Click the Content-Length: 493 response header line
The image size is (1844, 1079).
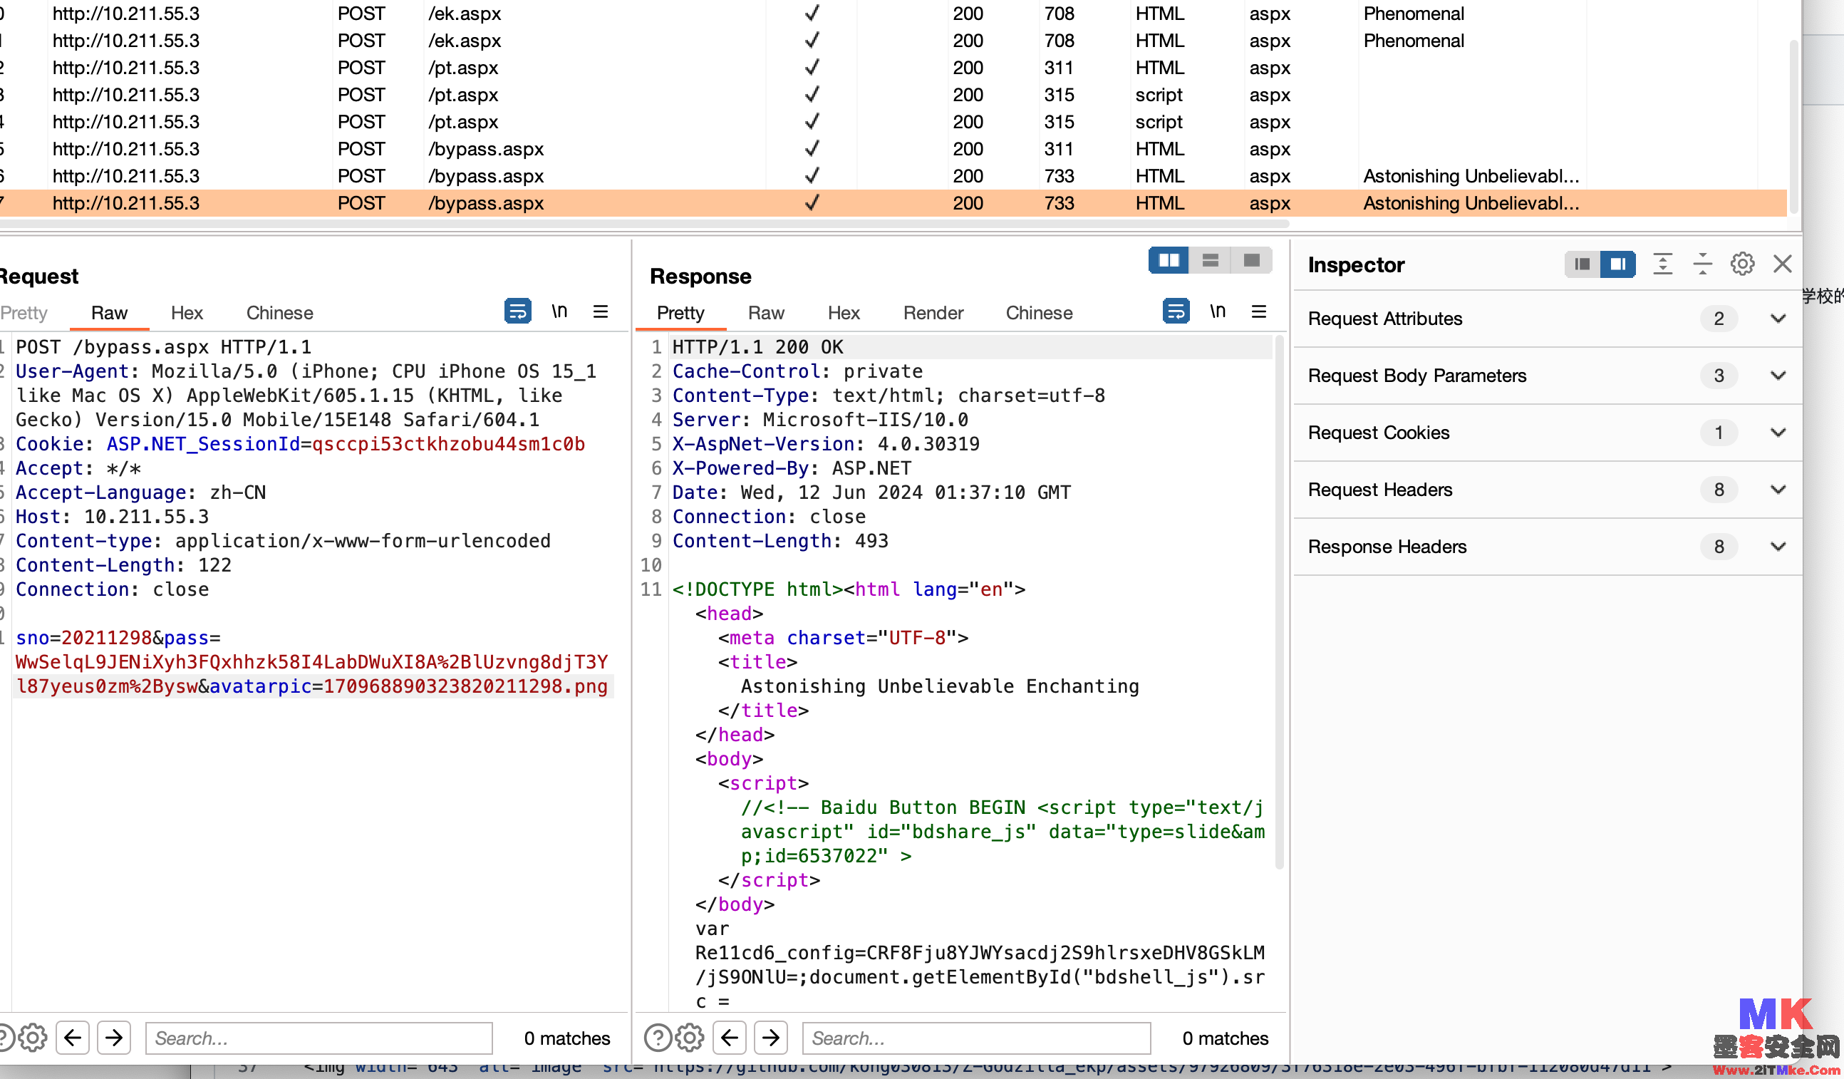click(780, 541)
